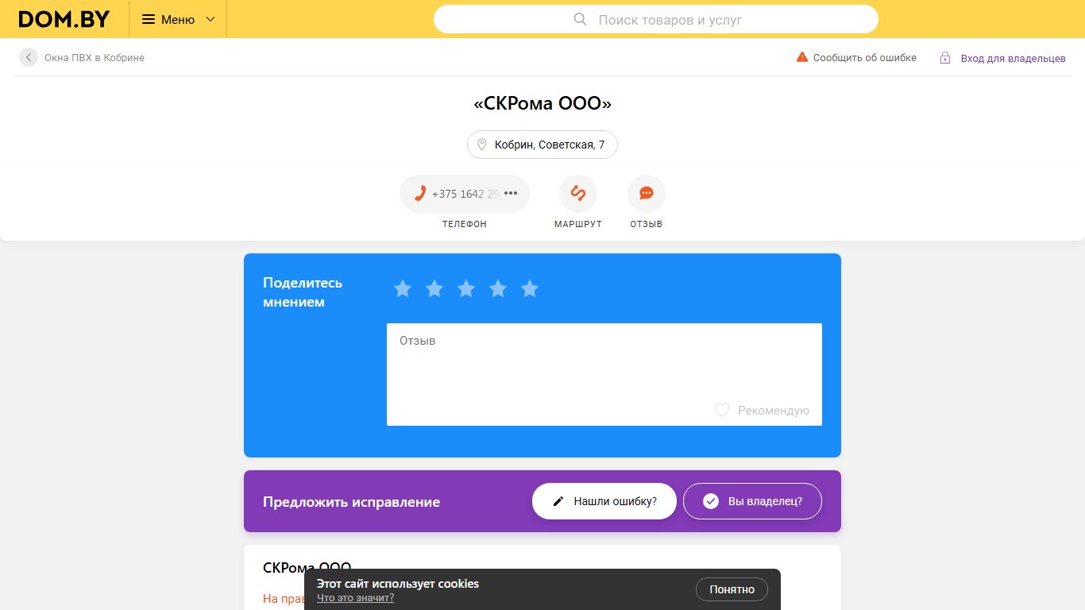The width and height of the screenshot is (1085, 610).
Task: Open the Меню dropdown
Action: (178, 19)
